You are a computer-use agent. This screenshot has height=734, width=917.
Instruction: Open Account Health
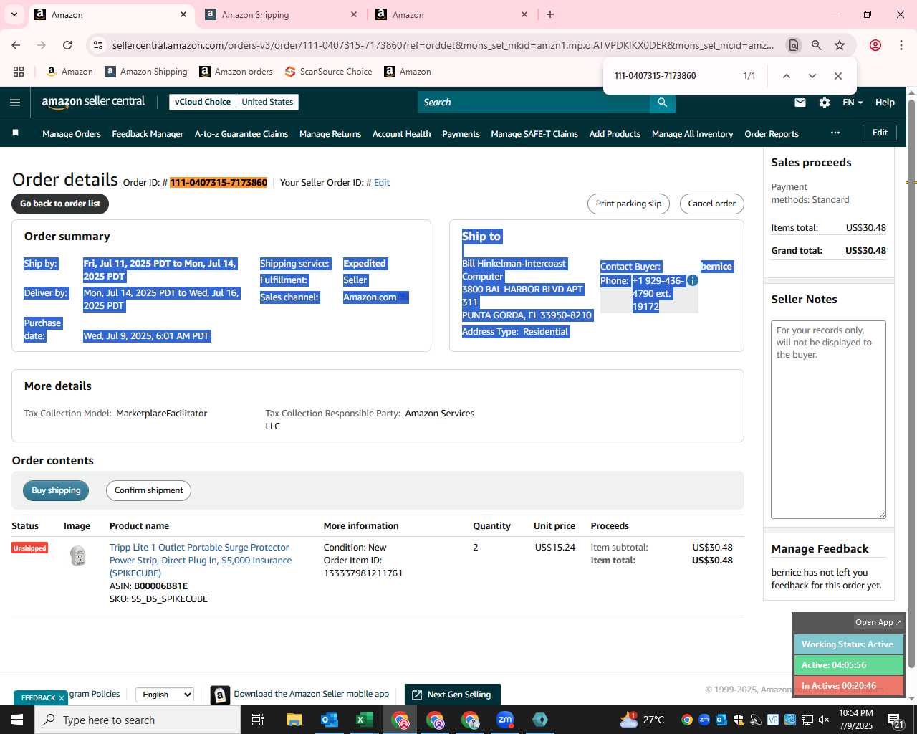point(402,134)
